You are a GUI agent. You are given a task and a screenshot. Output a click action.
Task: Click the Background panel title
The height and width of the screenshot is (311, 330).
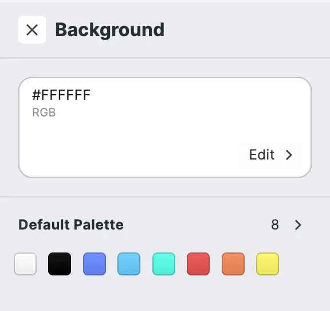click(x=109, y=30)
